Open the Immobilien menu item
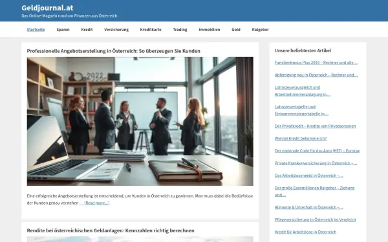The height and width of the screenshot is (242, 388). coord(210,30)
